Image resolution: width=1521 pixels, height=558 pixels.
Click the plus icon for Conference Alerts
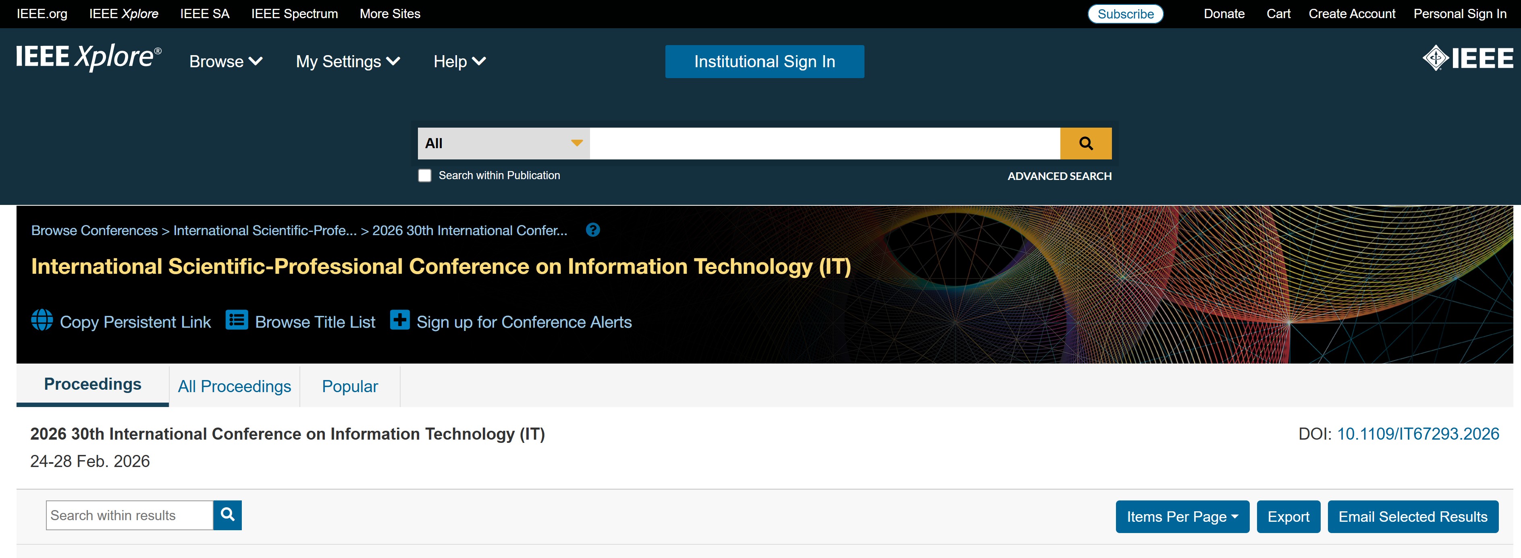click(400, 320)
